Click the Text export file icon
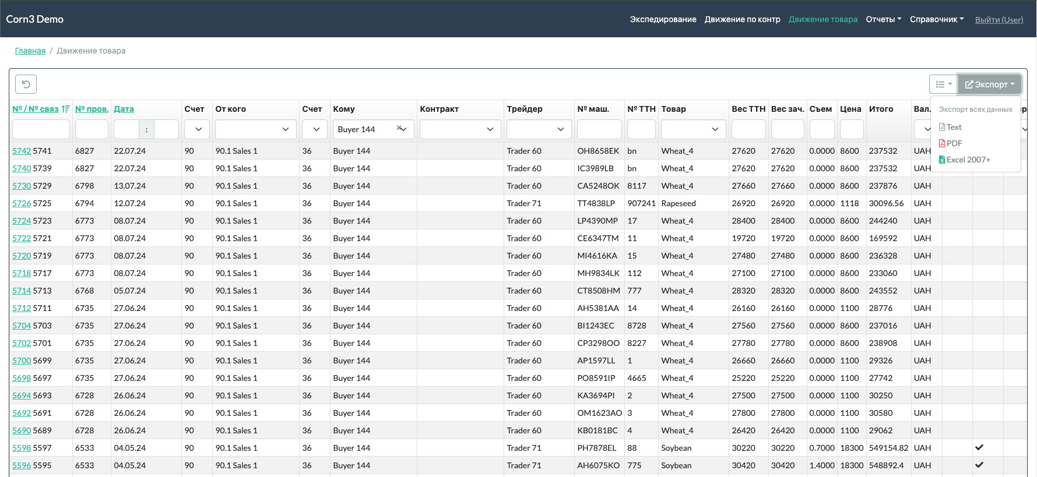 pyautogui.click(x=942, y=127)
